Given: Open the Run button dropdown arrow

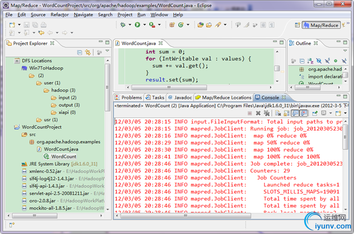Looking at the screenshot, I should [x=144, y=25].
